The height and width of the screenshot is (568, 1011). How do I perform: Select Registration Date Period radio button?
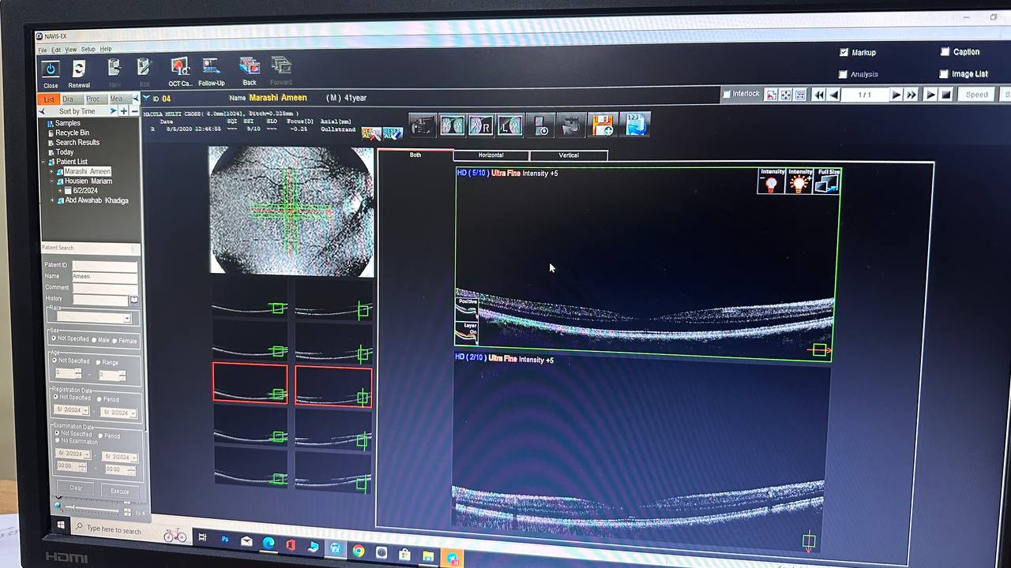pyautogui.click(x=99, y=399)
